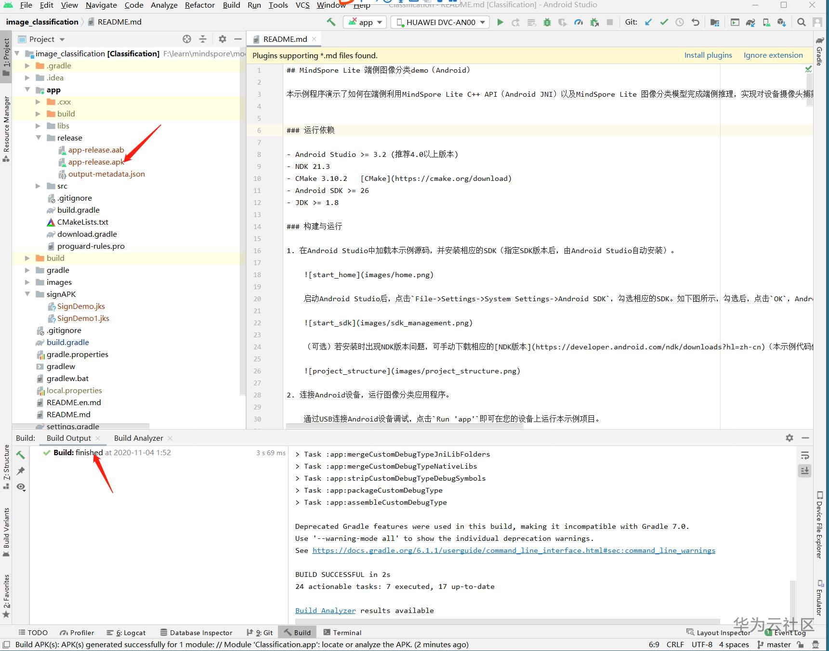Run the app with the green play icon
This screenshot has width=829, height=651.
(x=500, y=22)
